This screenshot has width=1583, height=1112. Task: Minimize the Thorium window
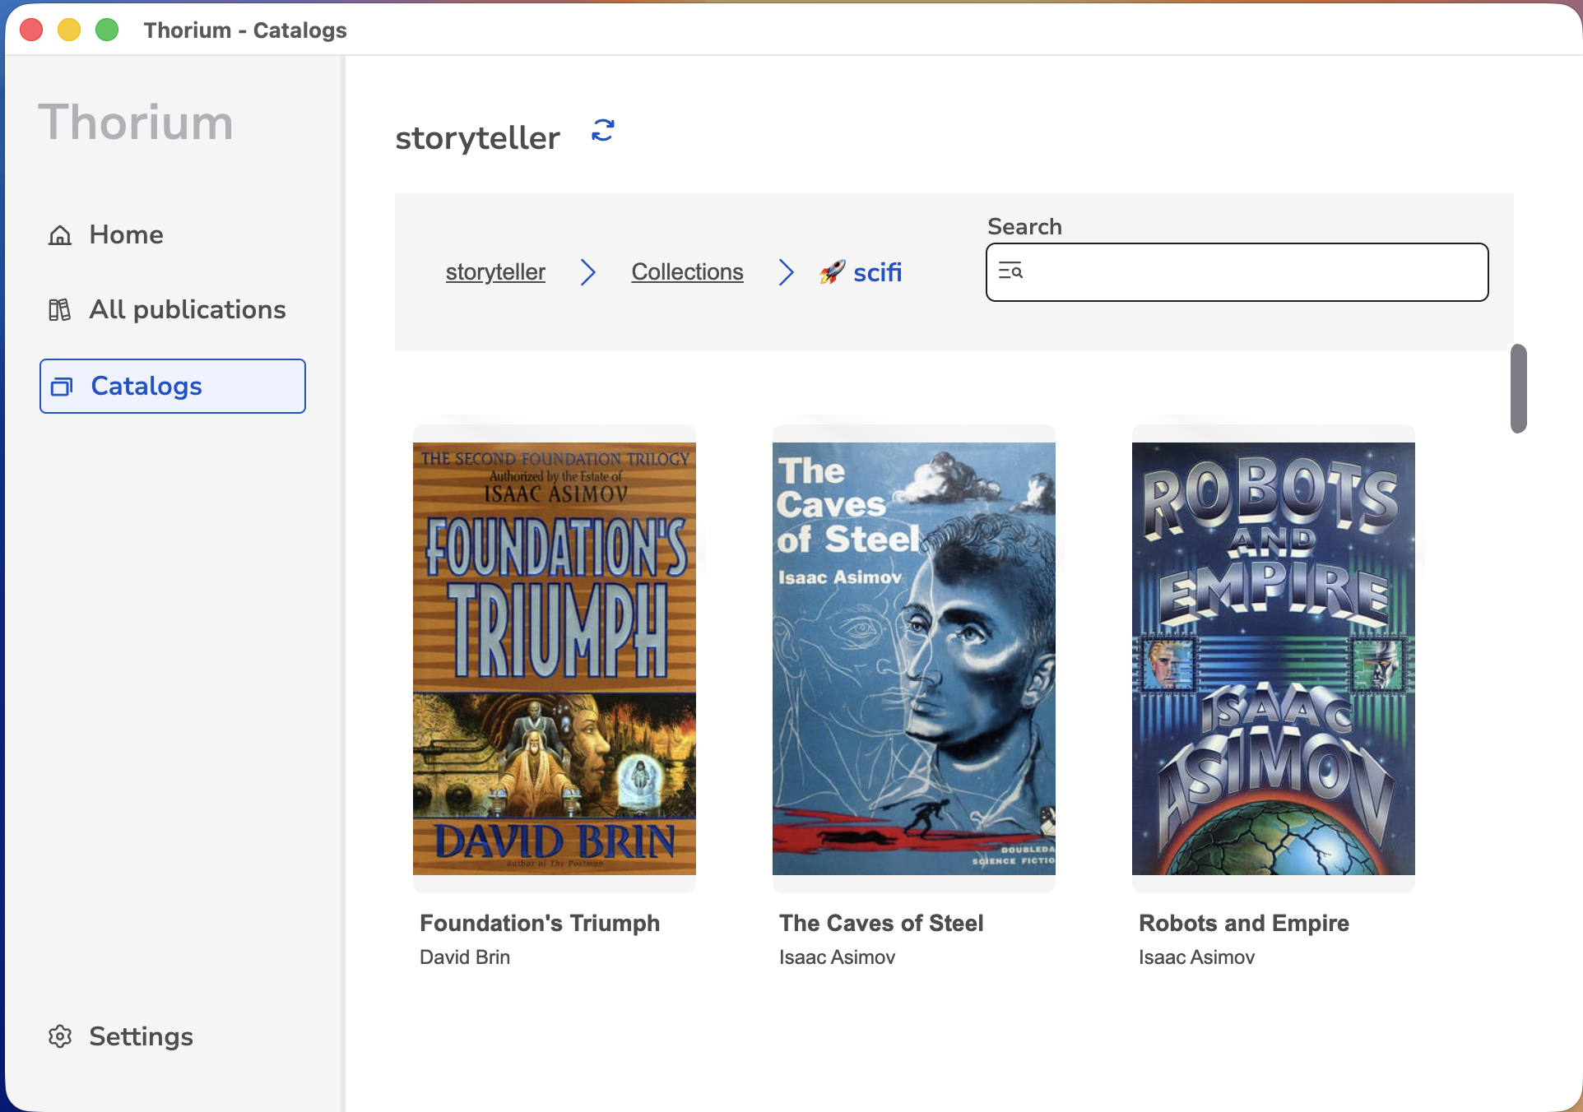tap(69, 30)
